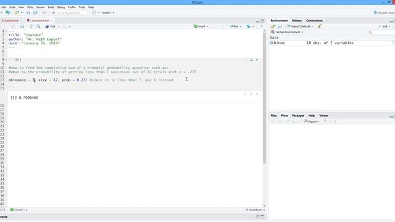Image resolution: width=395 pixels, height=222 pixels.
Task: Click the save all documents icon
Action: pyautogui.click(x=35, y=12)
